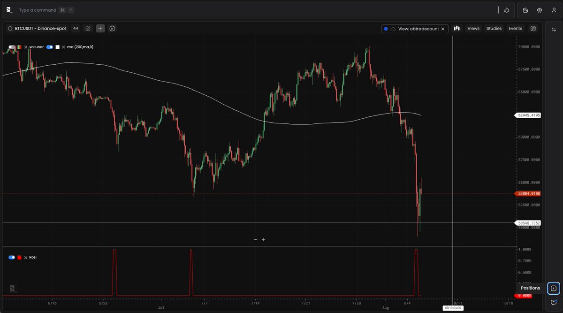Click the 70000.0000 price axis label

[529, 47]
